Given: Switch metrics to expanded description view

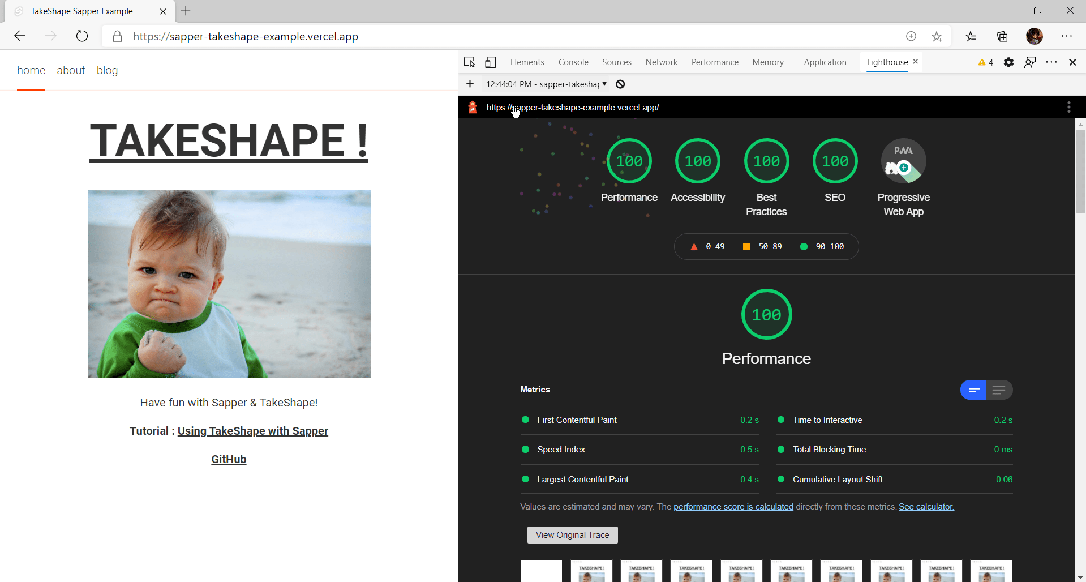Looking at the screenshot, I should click(999, 390).
